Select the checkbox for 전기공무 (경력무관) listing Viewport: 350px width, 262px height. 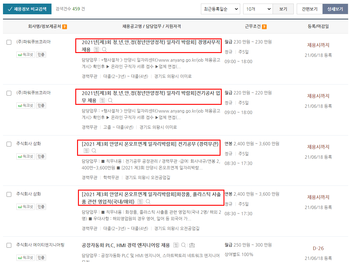[x=9, y=144]
